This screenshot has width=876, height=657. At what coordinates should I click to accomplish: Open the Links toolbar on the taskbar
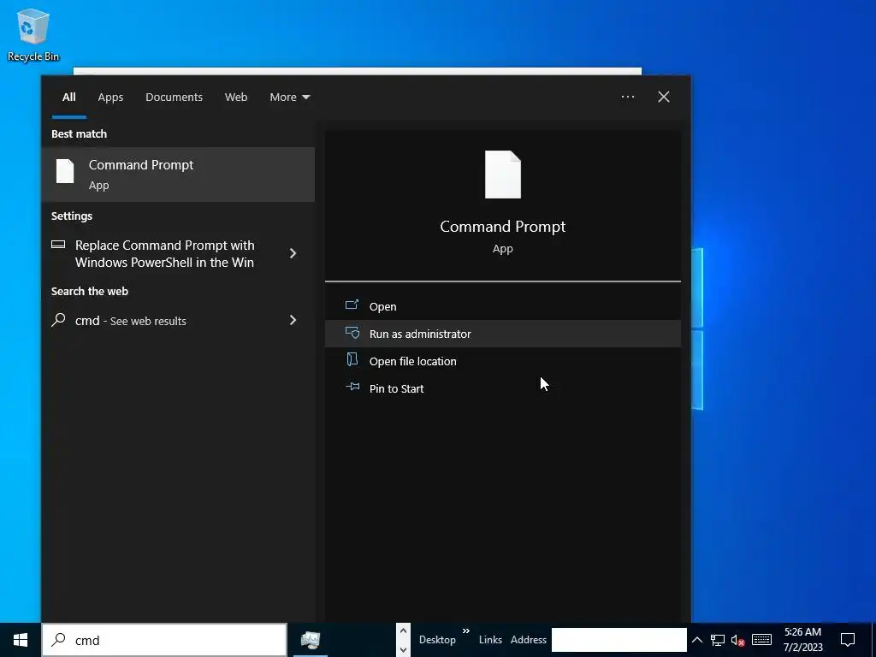coord(490,640)
